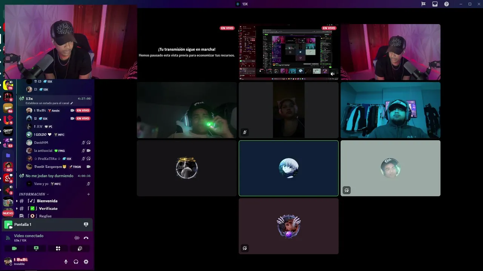Image resolution: width=483 pixels, height=271 pixels.
Task: Click the Video conectado status text
Action: click(x=29, y=236)
